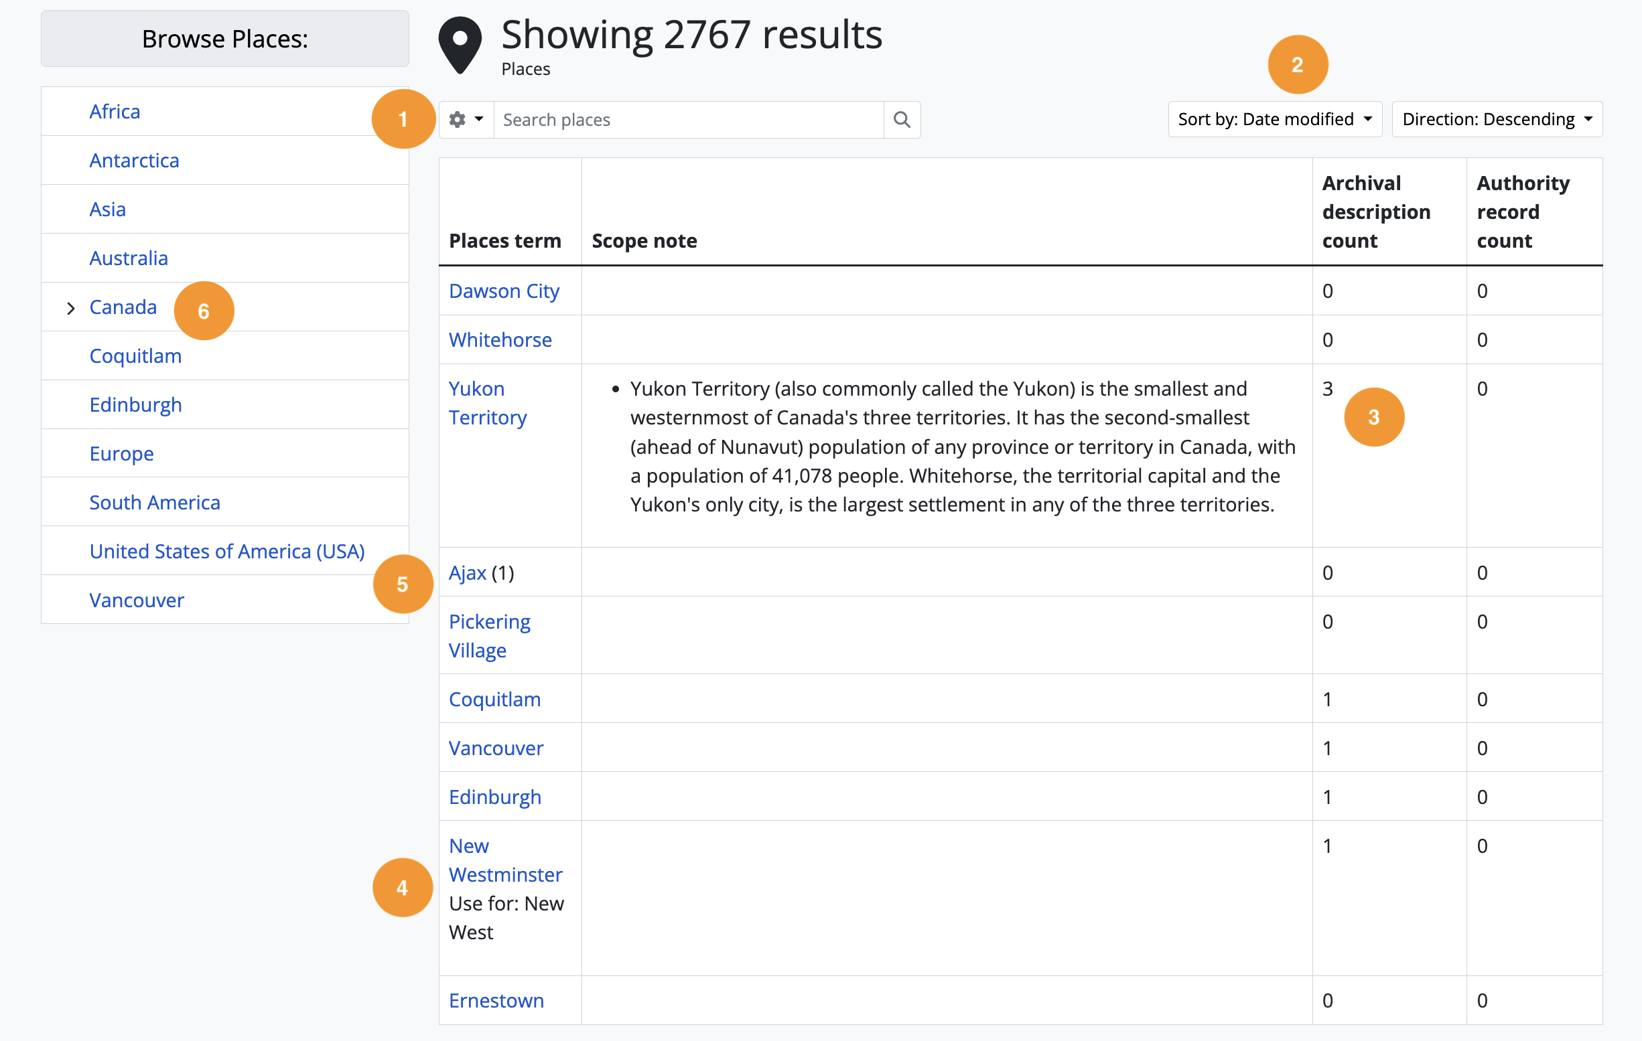Open United States of America (USA) place
The width and height of the screenshot is (1642, 1041).
coord(227,551)
